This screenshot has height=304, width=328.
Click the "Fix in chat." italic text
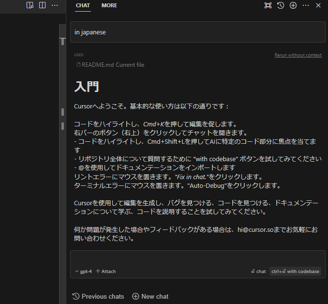coord(192,177)
